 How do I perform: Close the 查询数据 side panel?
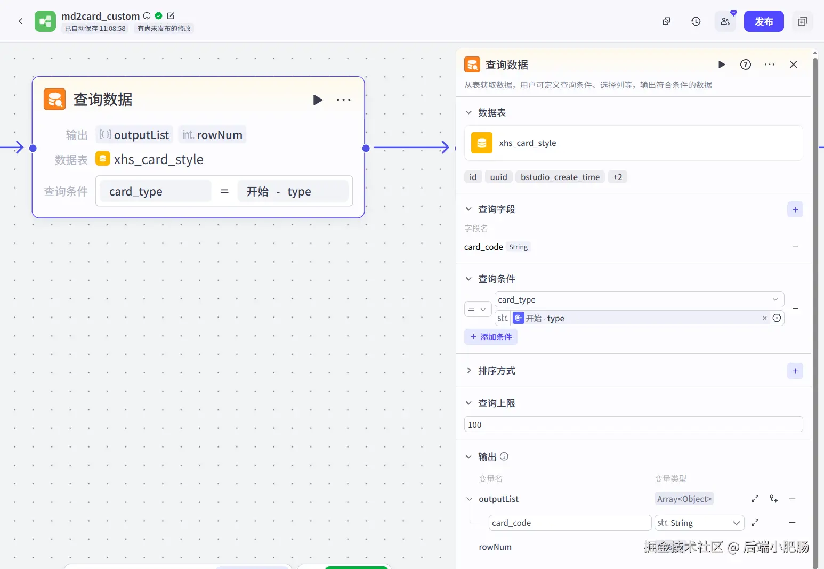pos(793,64)
